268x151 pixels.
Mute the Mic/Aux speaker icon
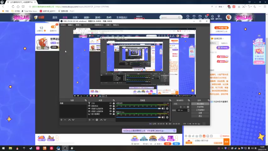click(163, 117)
